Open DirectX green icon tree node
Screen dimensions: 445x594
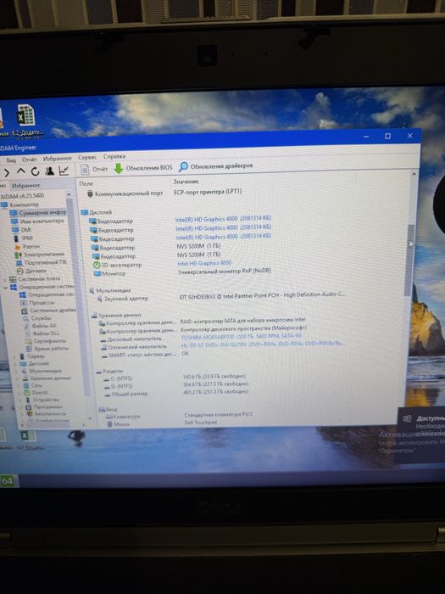[x=36, y=392]
